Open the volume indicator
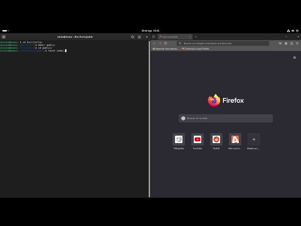The height and width of the screenshot is (226, 301). tap(293, 31)
